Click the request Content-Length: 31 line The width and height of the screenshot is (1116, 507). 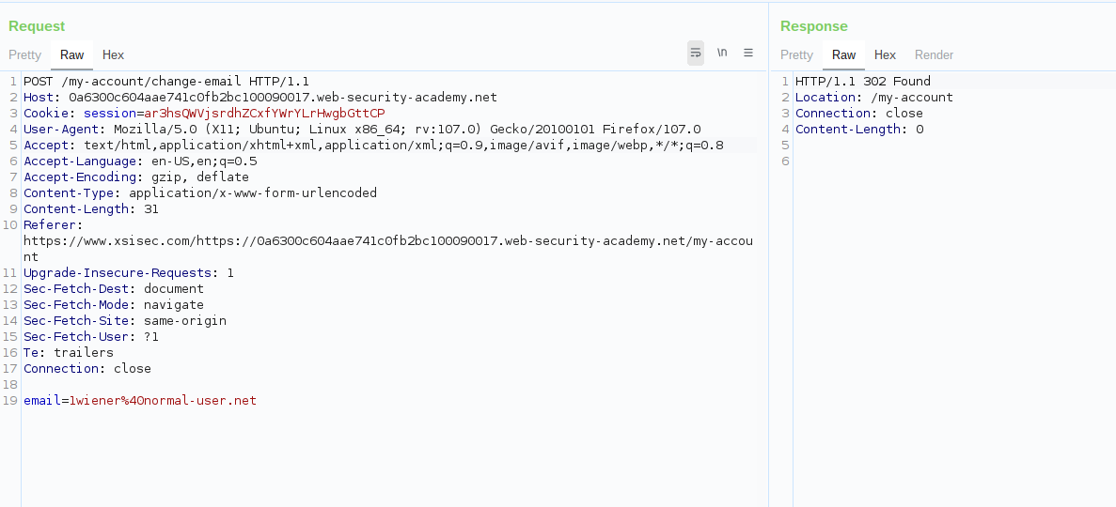pos(91,209)
